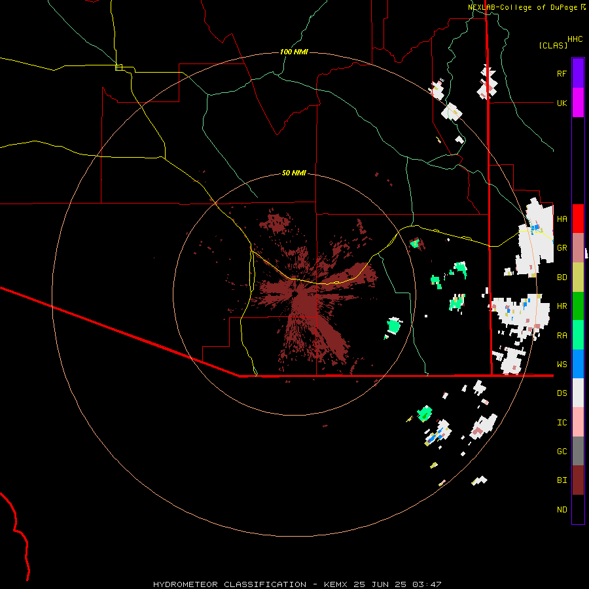Select the dark green HR legend swatch
This screenshot has height=589, width=589.
click(578, 306)
